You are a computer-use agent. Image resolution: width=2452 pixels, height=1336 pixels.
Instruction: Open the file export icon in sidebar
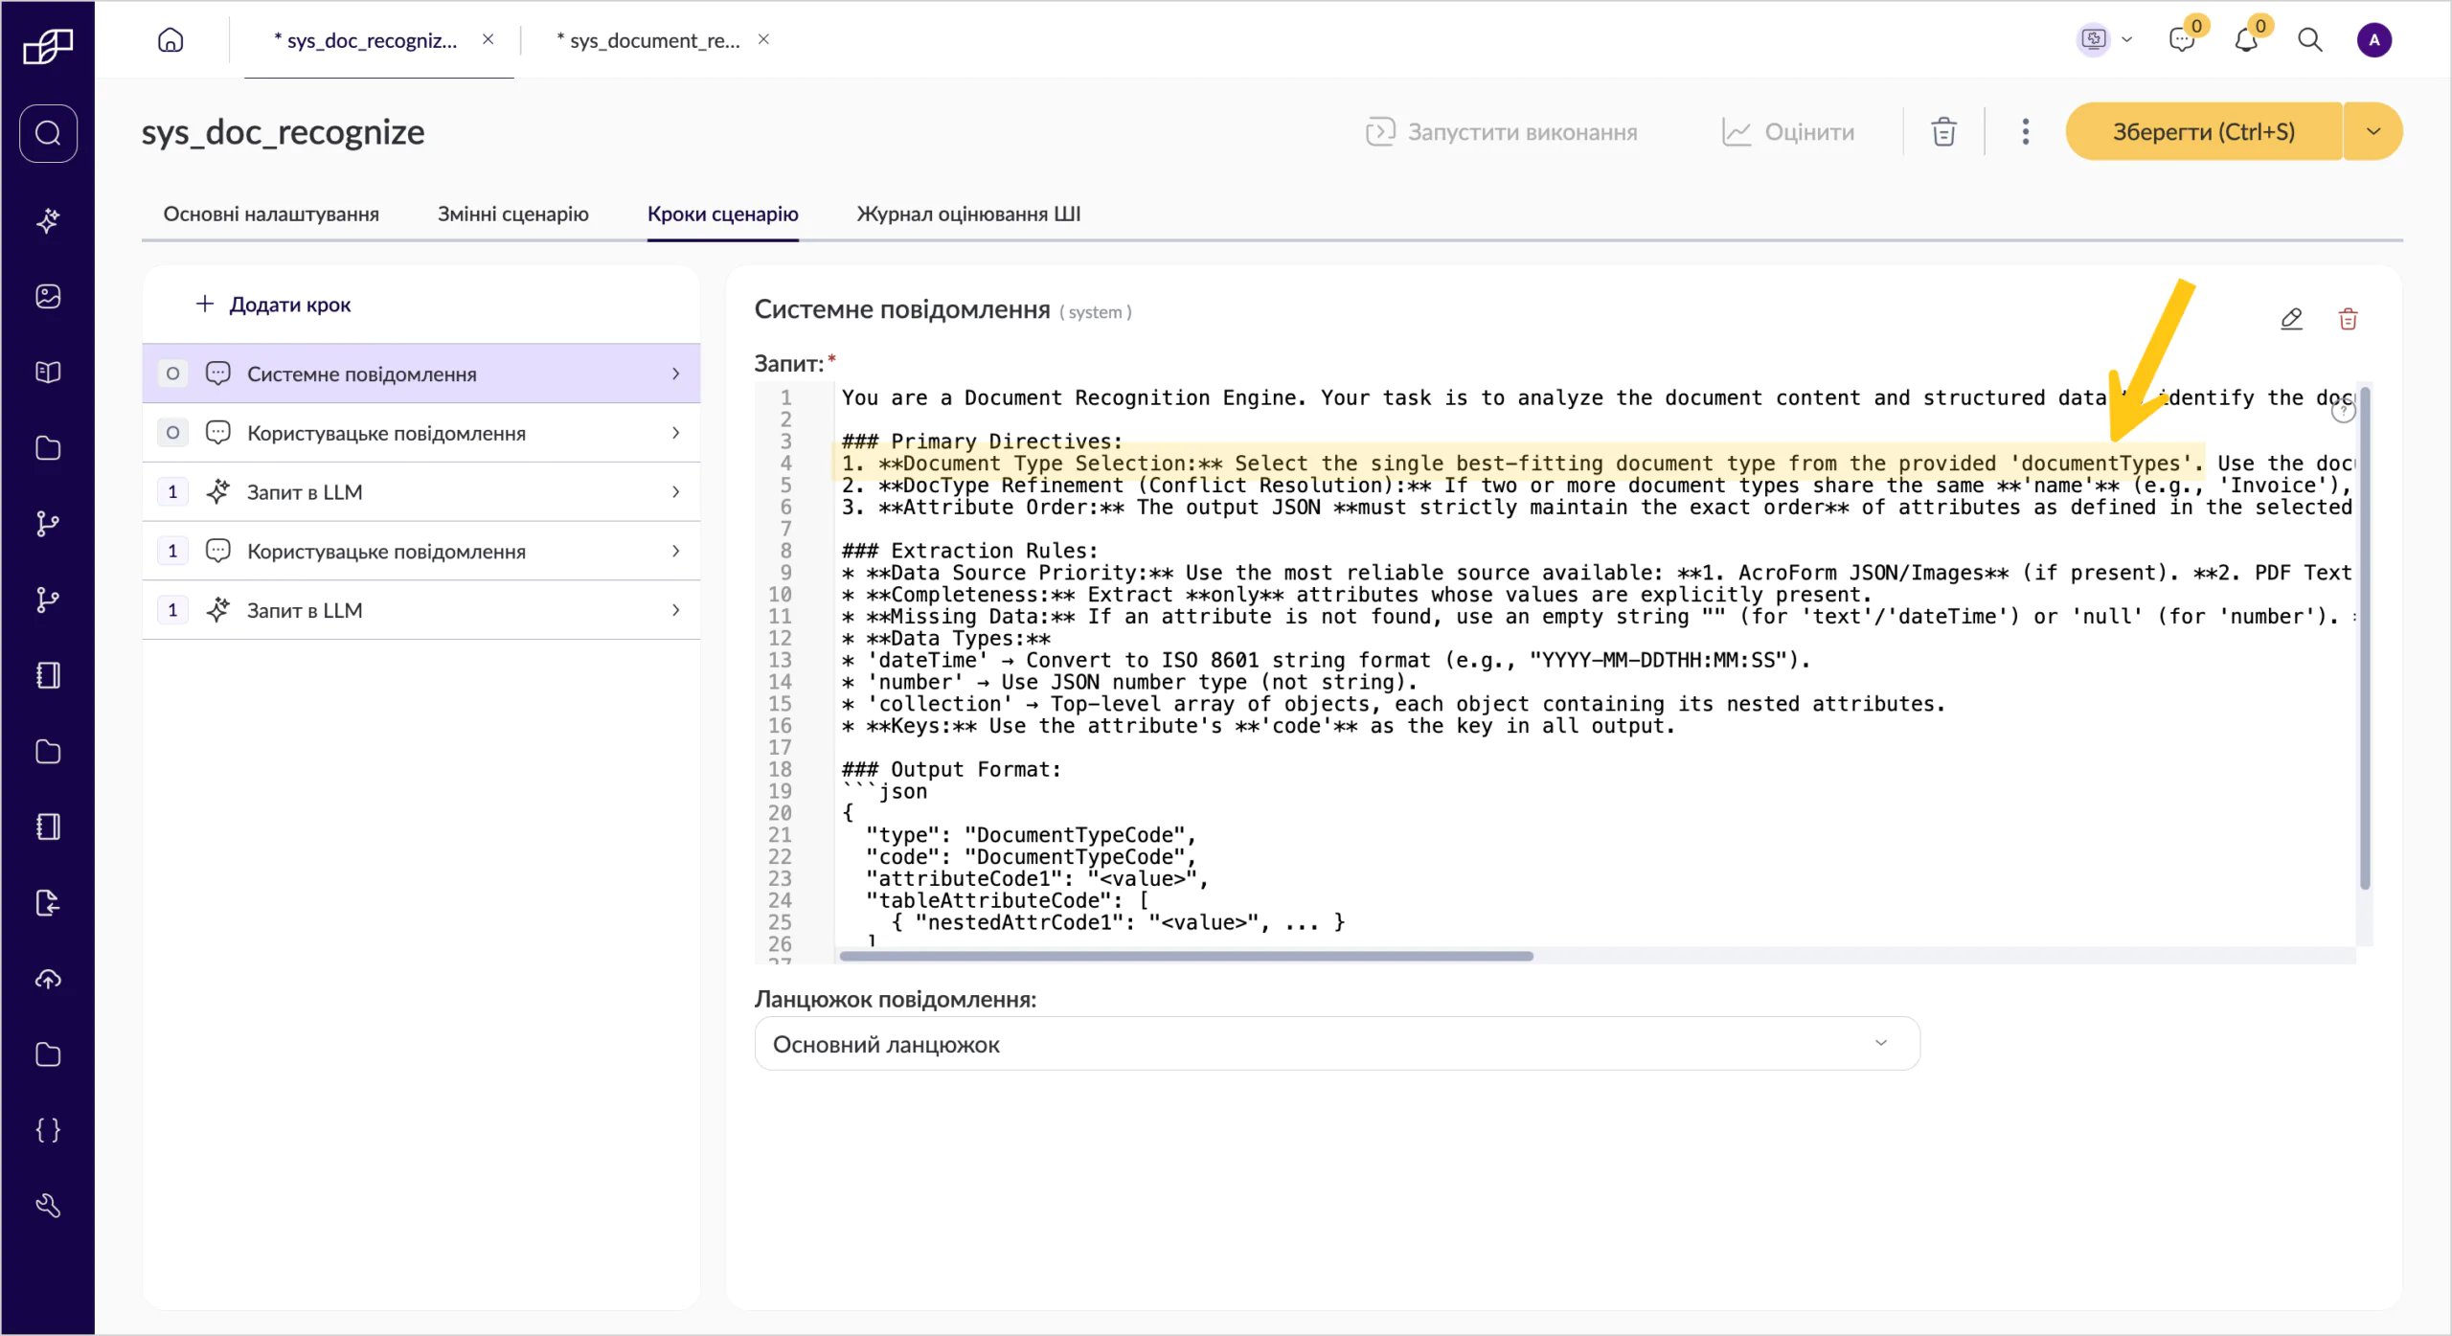pyautogui.click(x=48, y=903)
